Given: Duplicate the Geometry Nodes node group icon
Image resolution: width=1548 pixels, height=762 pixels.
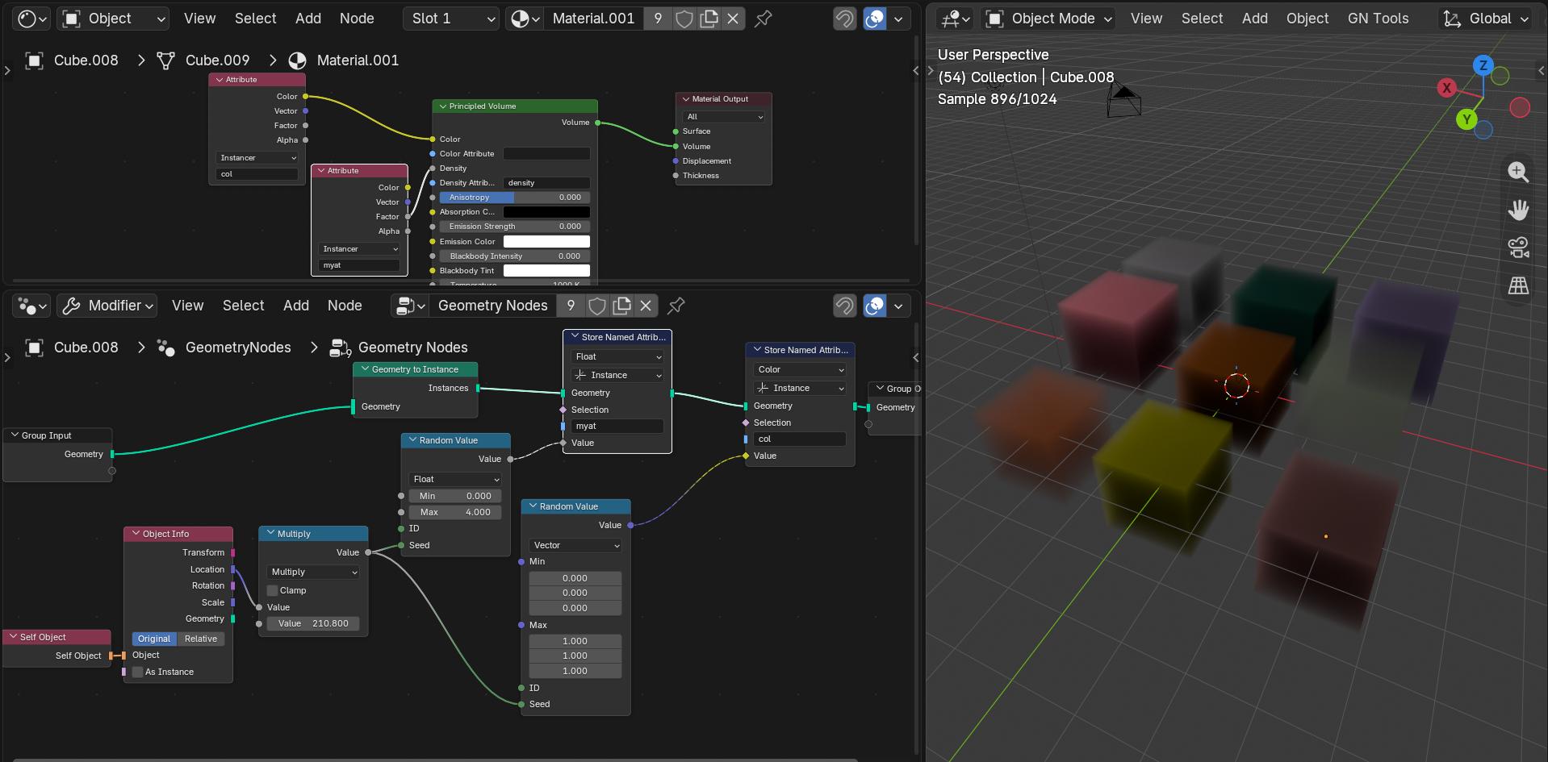Looking at the screenshot, I should [621, 306].
